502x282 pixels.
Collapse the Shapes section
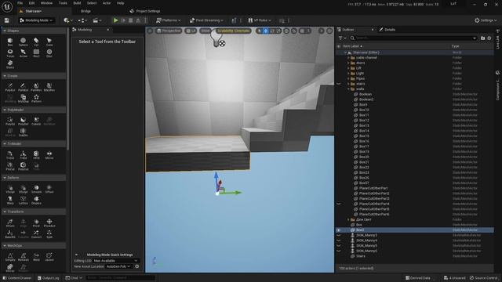[x=5, y=31]
